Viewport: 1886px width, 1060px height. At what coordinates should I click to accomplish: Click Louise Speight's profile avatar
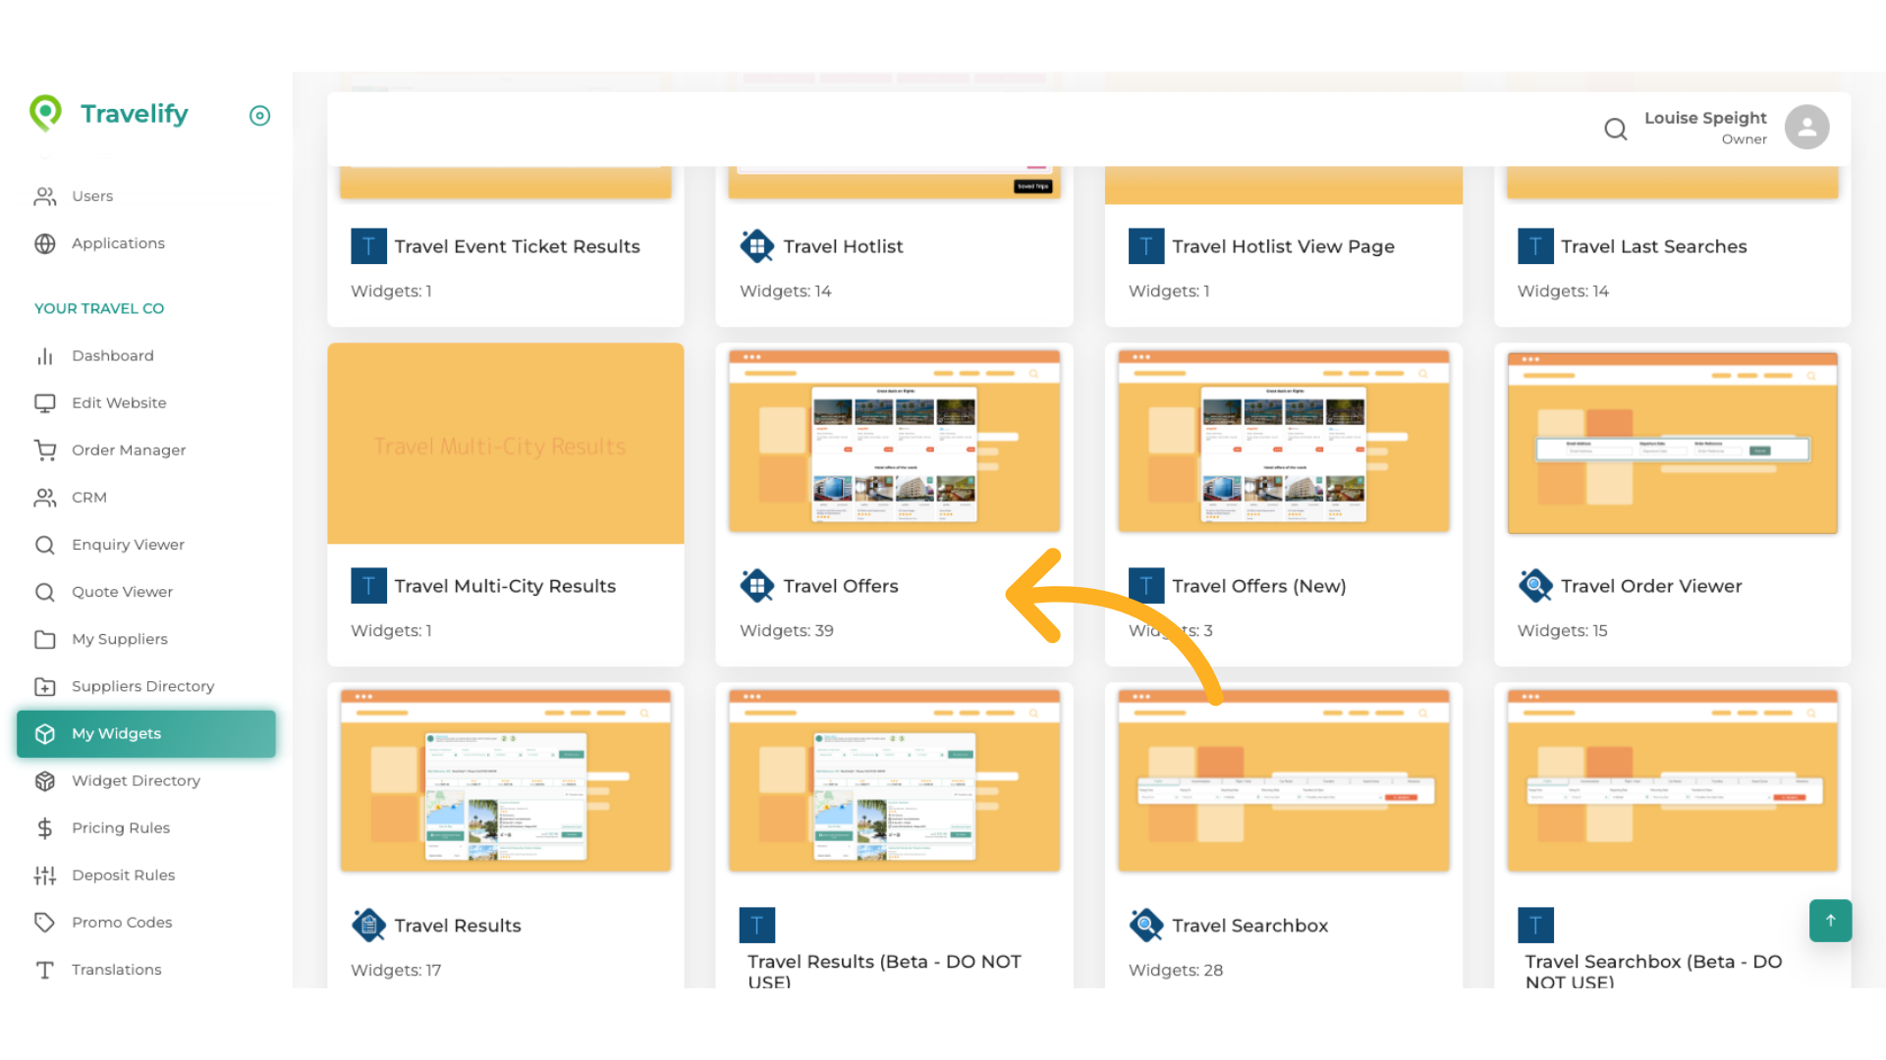[x=1806, y=127]
